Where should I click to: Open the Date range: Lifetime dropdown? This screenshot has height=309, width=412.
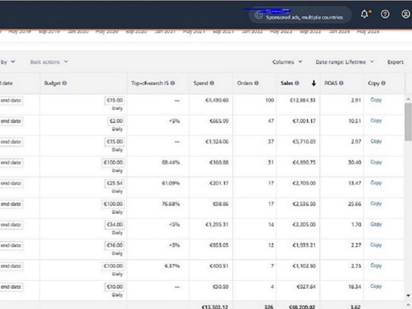pos(345,62)
